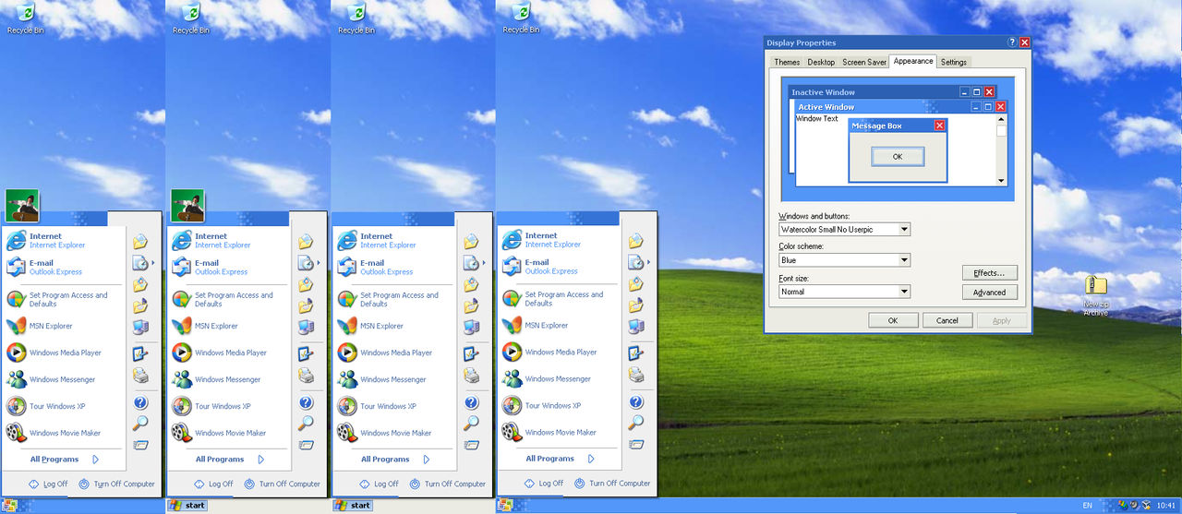This screenshot has height=514, width=1182.
Task: Select the Appearance tab
Action: (x=913, y=61)
